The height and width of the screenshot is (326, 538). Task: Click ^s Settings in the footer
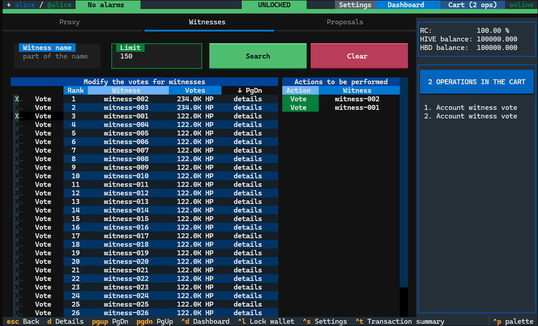pos(325,321)
